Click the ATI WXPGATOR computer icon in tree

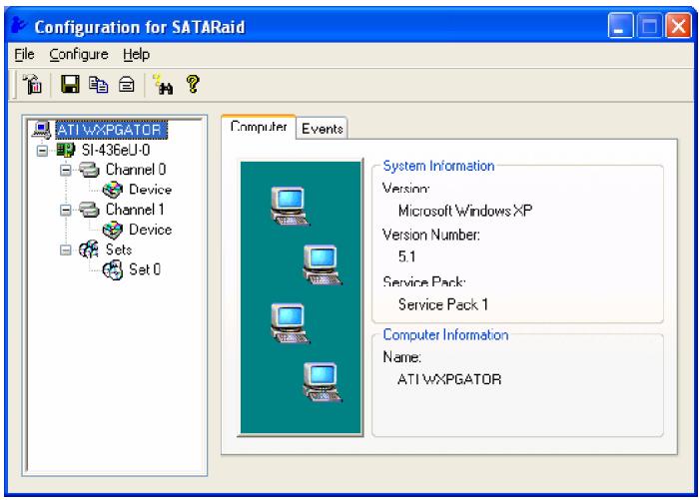pyautogui.click(x=42, y=130)
